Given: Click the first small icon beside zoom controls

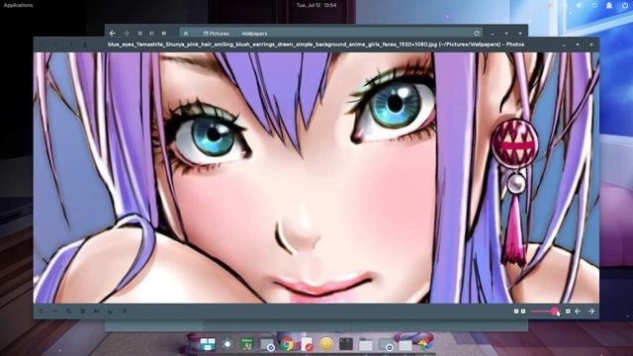Looking at the screenshot, I should pyautogui.click(x=516, y=311).
